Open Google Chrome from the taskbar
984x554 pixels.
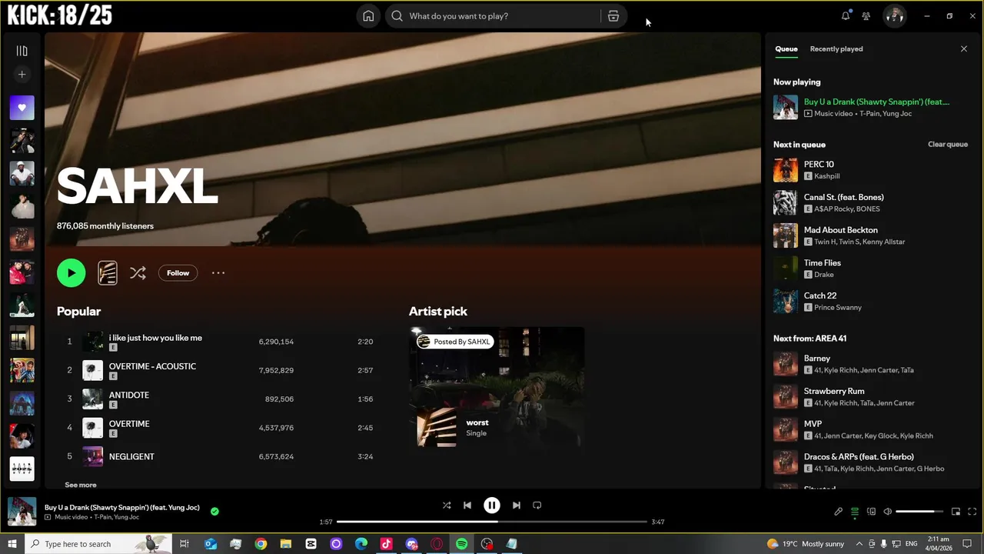[x=261, y=544]
